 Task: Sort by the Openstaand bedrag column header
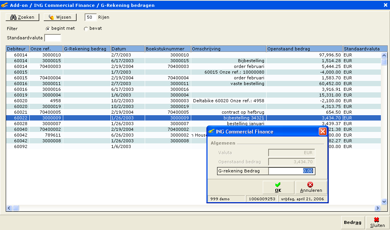tap(304, 49)
